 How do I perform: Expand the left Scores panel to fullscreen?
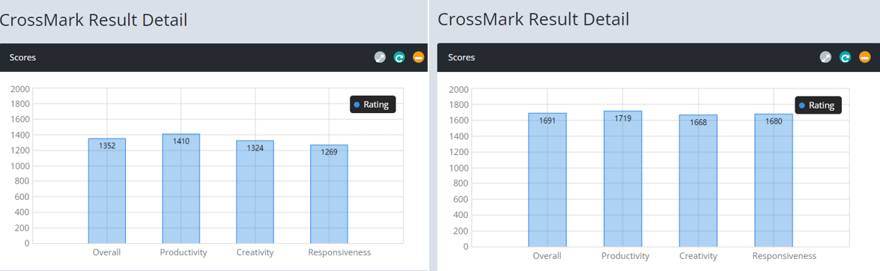[380, 57]
